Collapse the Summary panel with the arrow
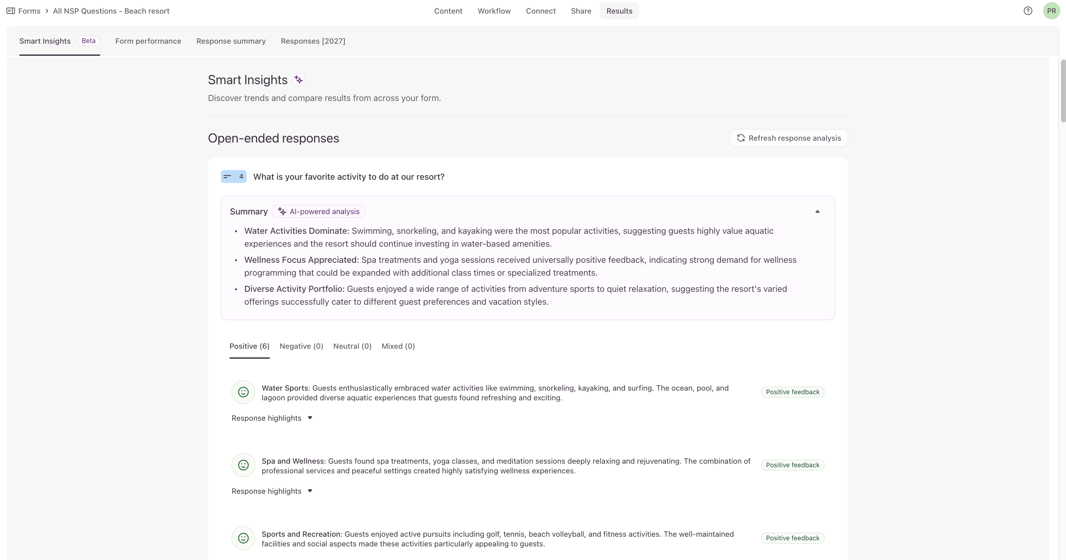 pos(817,212)
